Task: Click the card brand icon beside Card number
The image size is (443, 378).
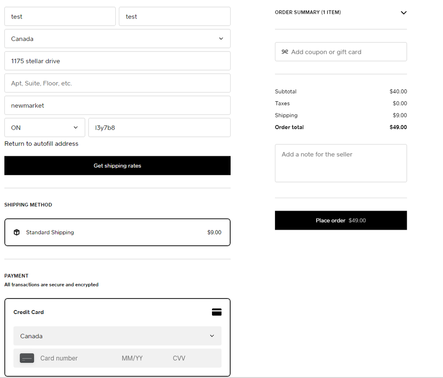Action: click(27, 358)
